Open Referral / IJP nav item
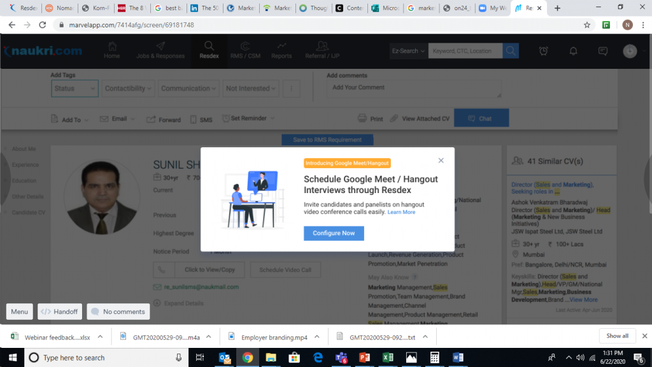Image resolution: width=652 pixels, height=367 pixels. coord(322,51)
